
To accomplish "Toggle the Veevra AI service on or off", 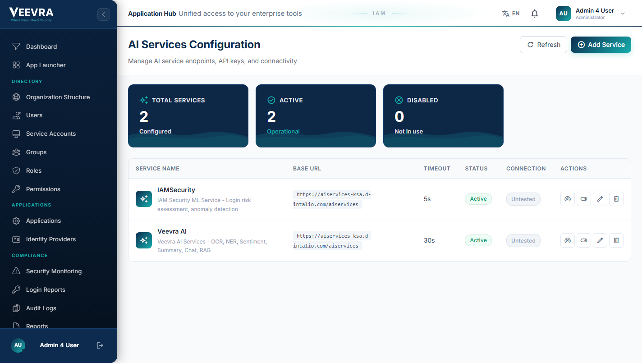I will [x=584, y=240].
